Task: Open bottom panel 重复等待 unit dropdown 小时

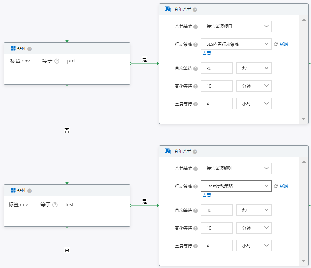Action: 254,246
